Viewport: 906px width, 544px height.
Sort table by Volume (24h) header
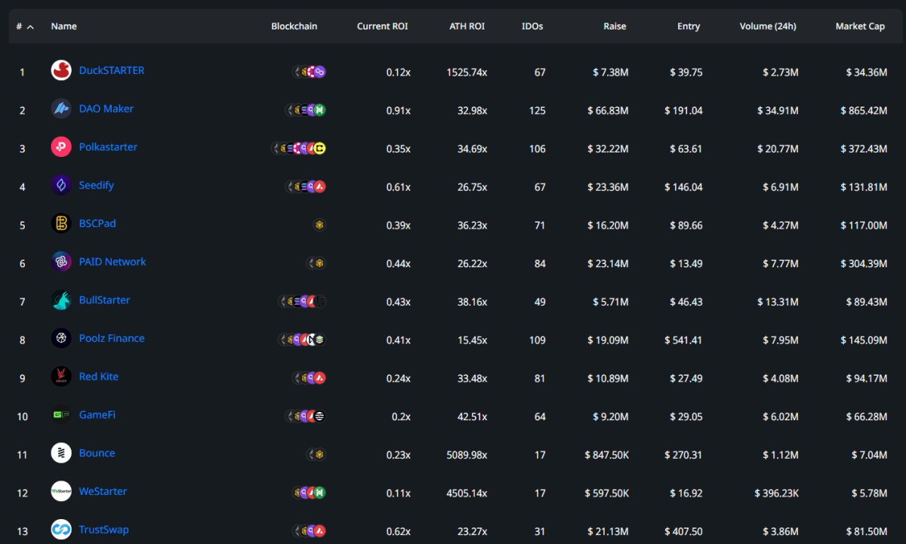tap(768, 26)
